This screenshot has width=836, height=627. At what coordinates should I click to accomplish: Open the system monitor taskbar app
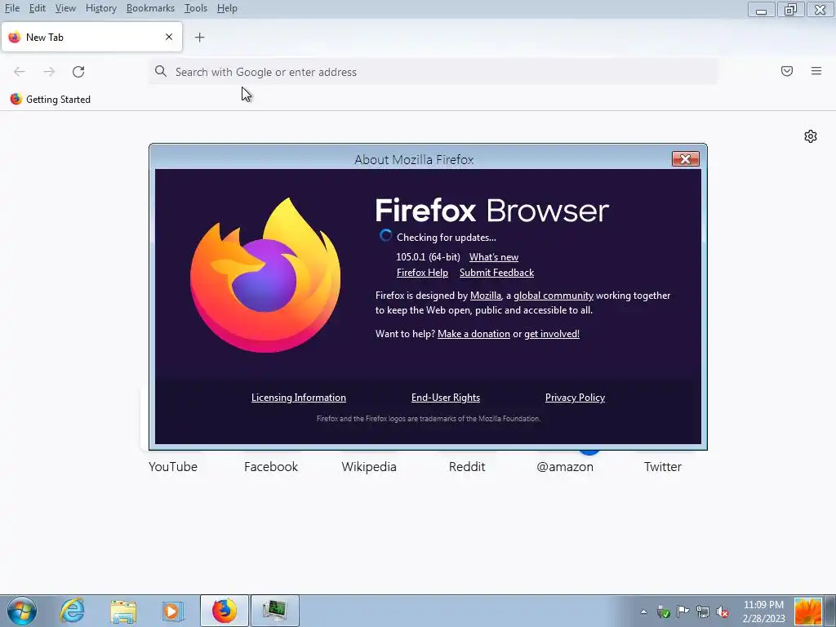pos(275,611)
